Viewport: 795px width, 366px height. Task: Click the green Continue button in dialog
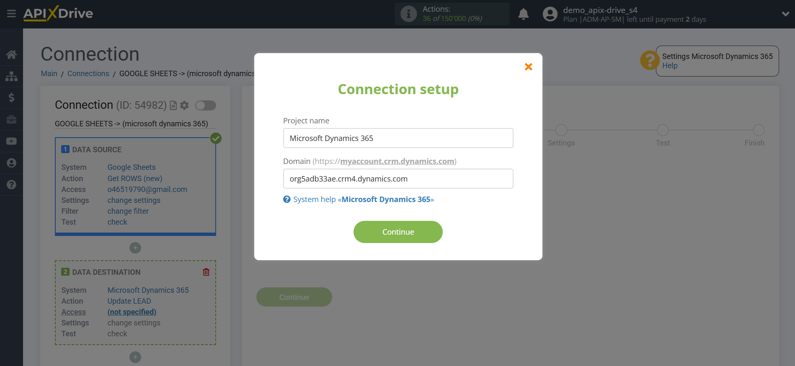398,232
